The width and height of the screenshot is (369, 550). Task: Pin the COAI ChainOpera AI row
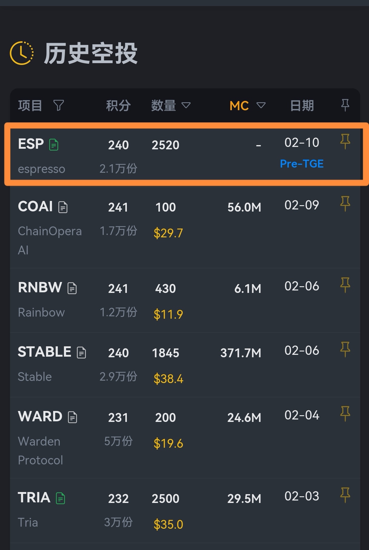tap(345, 204)
